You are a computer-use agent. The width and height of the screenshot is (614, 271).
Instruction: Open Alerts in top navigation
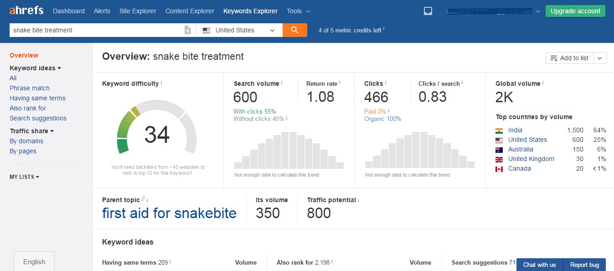coord(102,11)
